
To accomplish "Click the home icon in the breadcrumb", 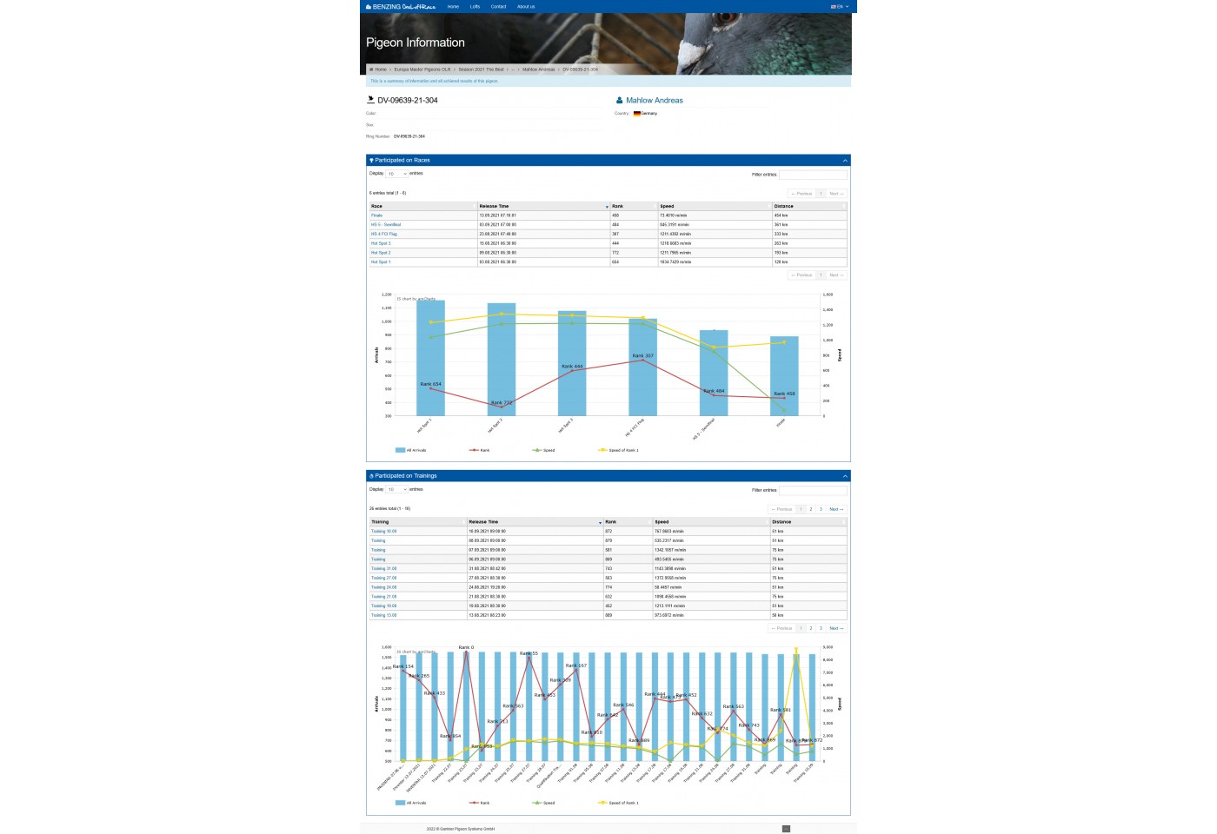I will (371, 69).
